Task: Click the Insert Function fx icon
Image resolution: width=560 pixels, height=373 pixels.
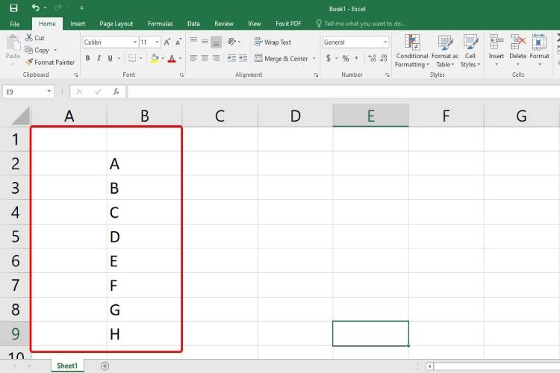Action: coord(116,92)
